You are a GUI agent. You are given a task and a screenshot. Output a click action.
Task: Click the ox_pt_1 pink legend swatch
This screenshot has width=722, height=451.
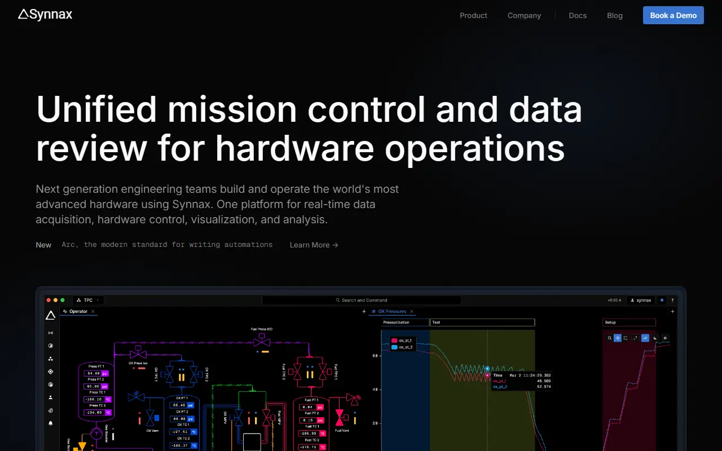pyautogui.click(x=394, y=341)
